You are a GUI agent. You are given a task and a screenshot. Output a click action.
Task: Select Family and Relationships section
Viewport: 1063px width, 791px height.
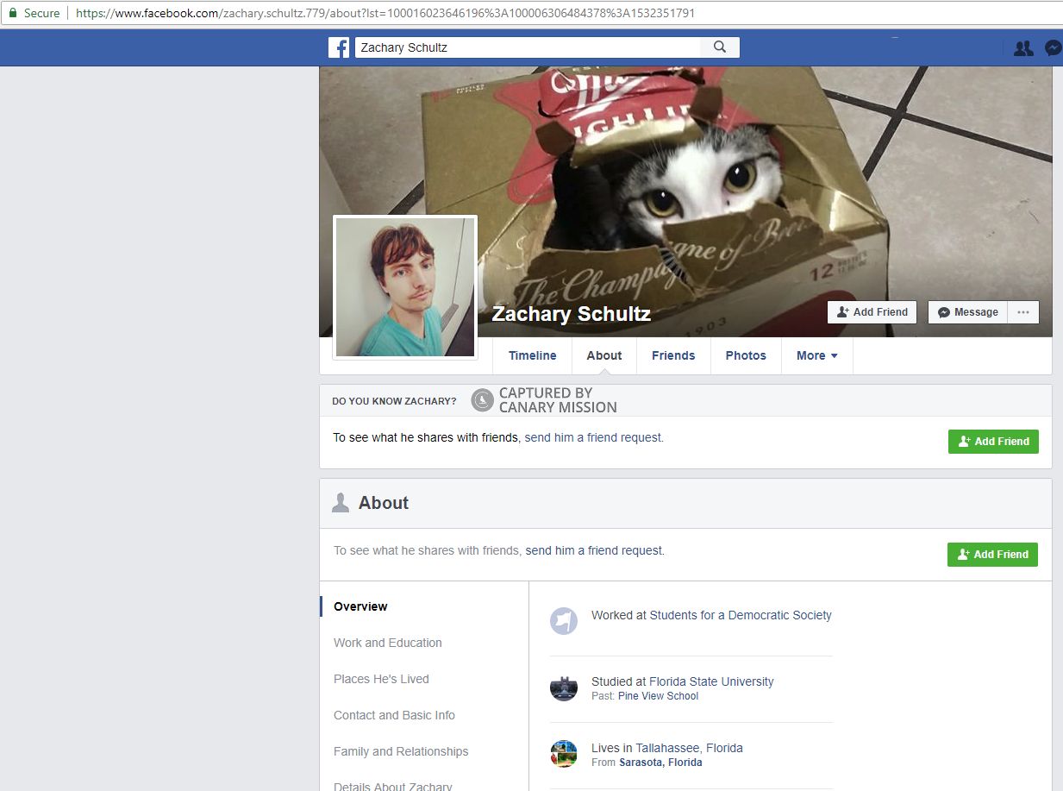click(x=401, y=751)
